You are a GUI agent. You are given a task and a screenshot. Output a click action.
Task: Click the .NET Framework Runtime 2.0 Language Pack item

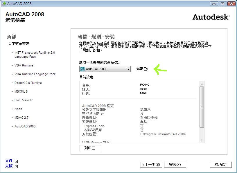click(35, 55)
